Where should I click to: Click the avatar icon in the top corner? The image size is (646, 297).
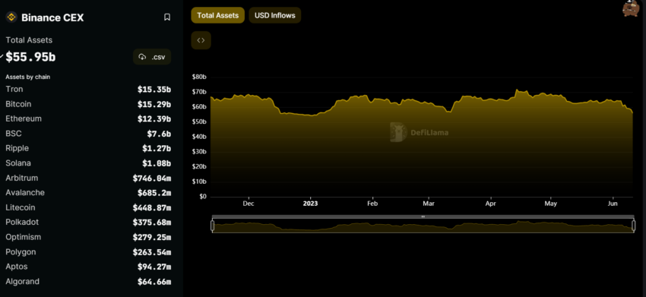coord(631,8)
